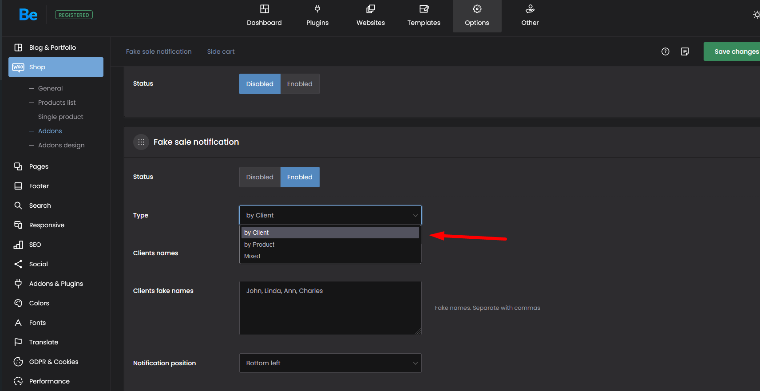Choose by Client from Type list
The width and height of the screenshot is (760, 391).
(x=330, y=233)
